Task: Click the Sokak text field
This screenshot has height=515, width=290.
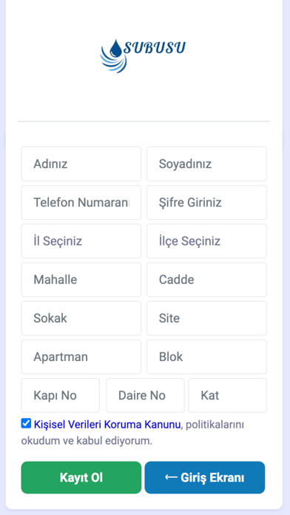Action: [81, 318]
